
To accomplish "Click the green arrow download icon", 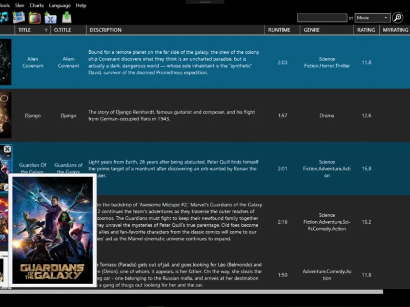I will point(67,17).
